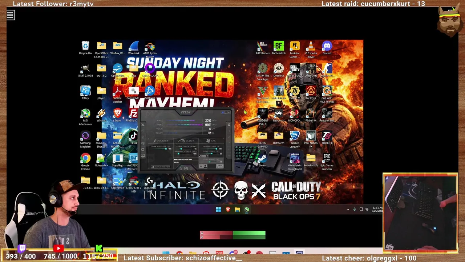This screenshot has height=262, width=465.
Task: Launch Rocket League desktop icon
Action: point(295,140)
